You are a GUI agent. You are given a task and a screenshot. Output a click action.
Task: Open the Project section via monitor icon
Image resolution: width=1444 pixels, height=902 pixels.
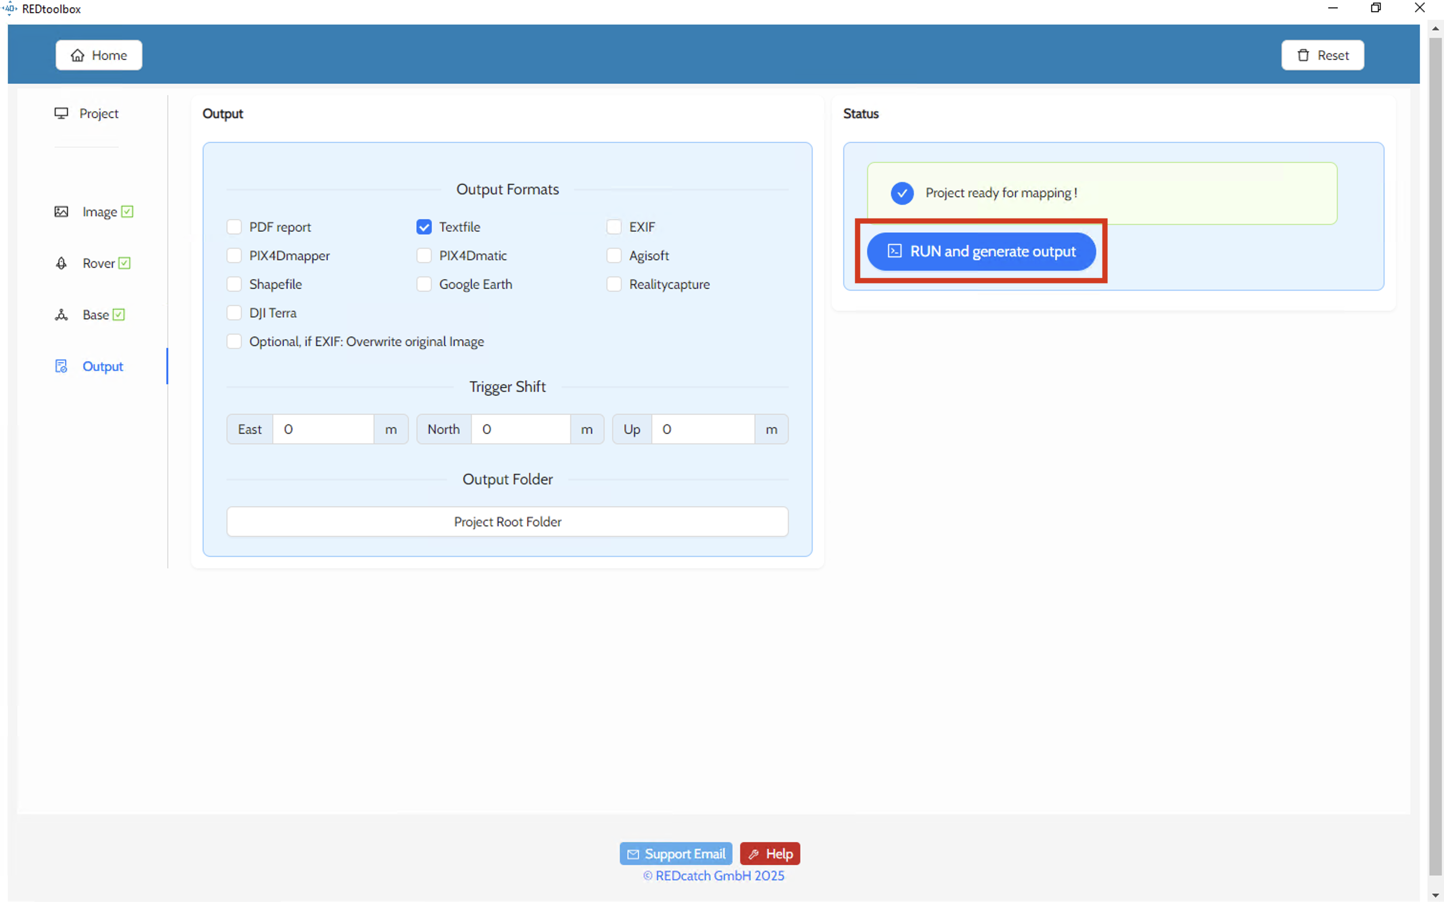61,114
